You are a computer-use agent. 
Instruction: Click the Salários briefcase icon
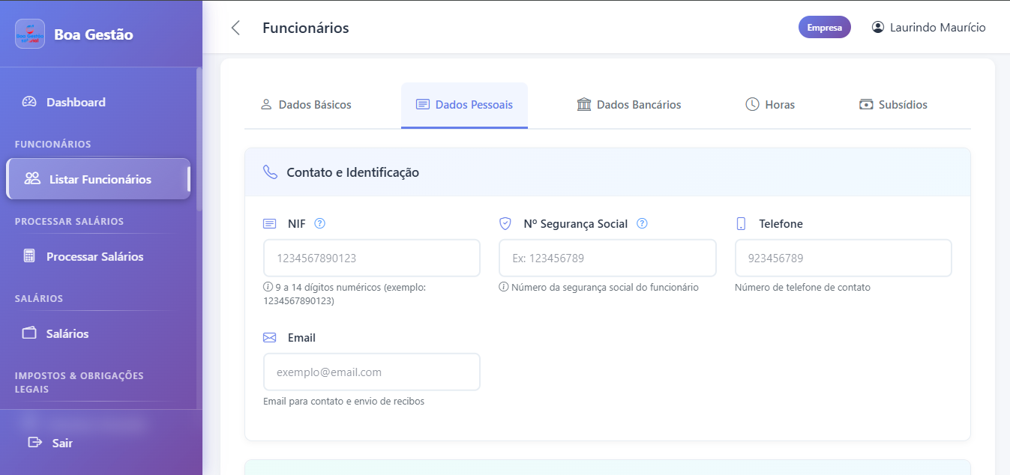(x=29, y=333)
